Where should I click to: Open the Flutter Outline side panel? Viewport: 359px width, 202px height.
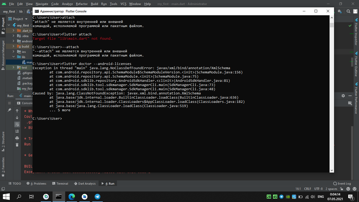[x=356, y=64]
